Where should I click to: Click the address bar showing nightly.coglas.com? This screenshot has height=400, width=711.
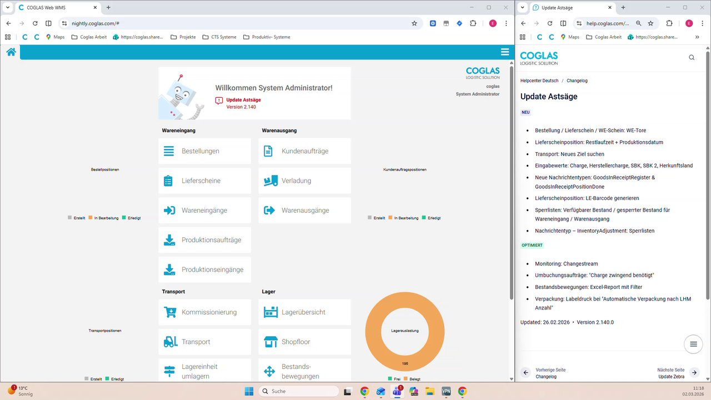click(239, 23)
